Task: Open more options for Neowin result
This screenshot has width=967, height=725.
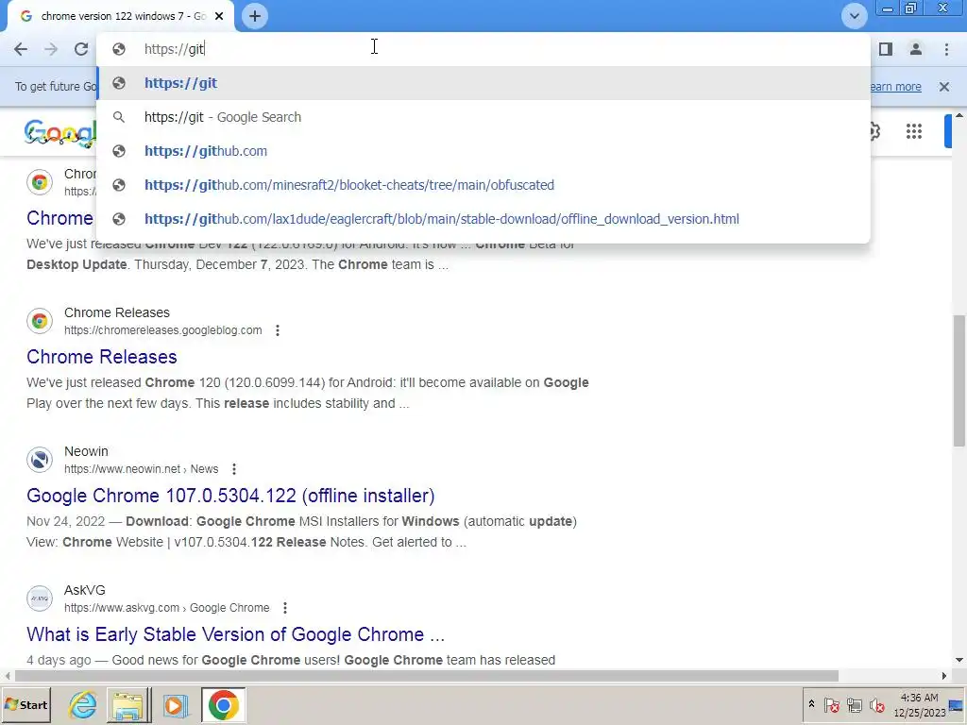Action: (x=234, y=469)
